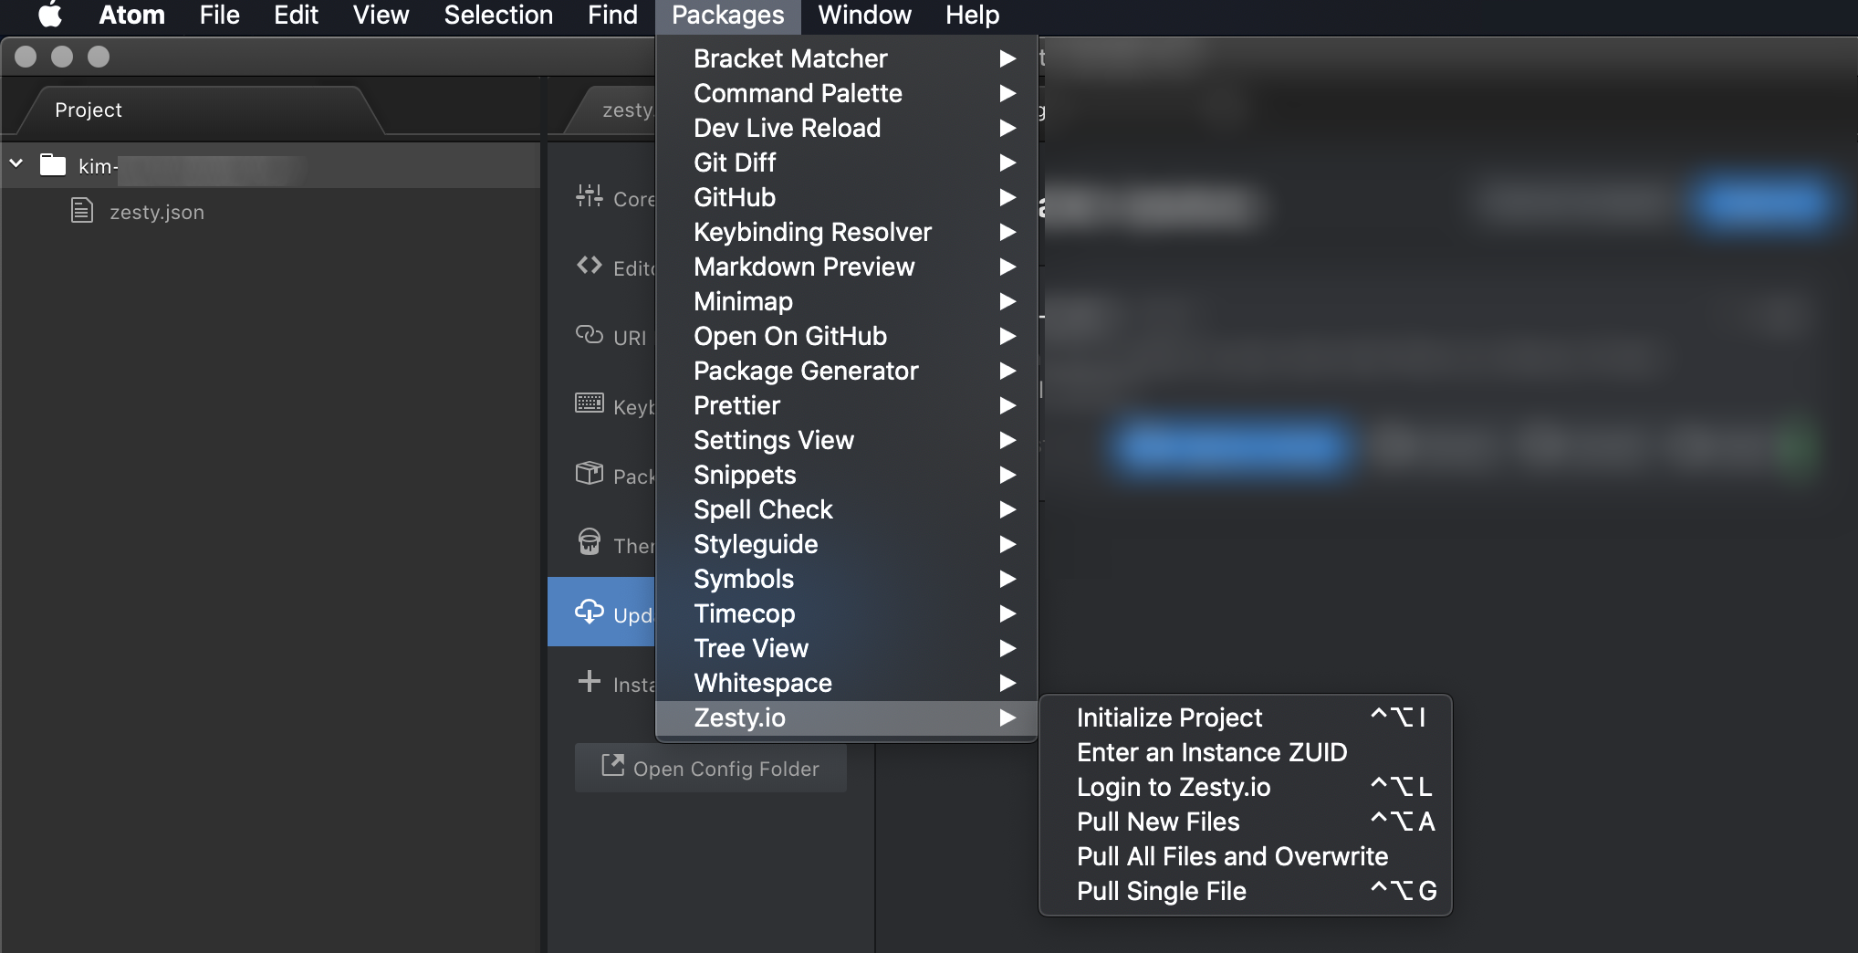Screen dimensions: 1858x953
Task: Click the Keybindings keyboard icon
Action: [590, 403]
